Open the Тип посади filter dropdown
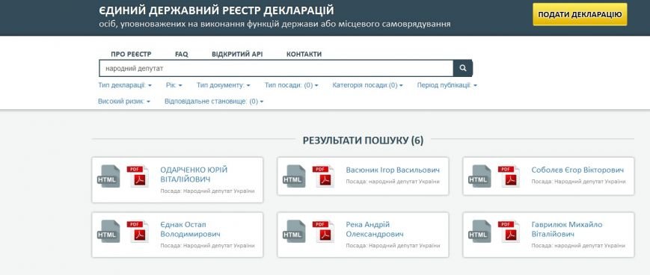The height and width of the screenshot is (275, 650). 292,85
